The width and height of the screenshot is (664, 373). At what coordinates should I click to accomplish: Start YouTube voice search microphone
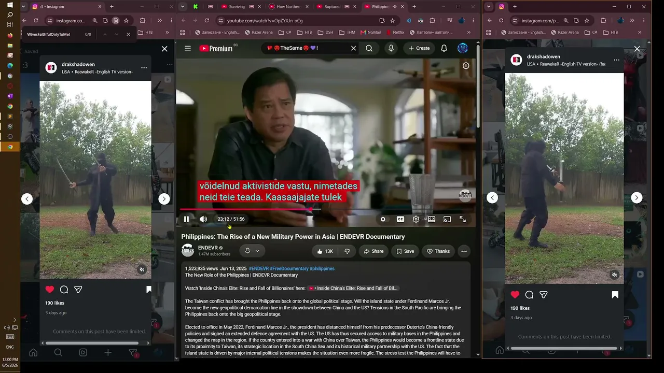391,48
